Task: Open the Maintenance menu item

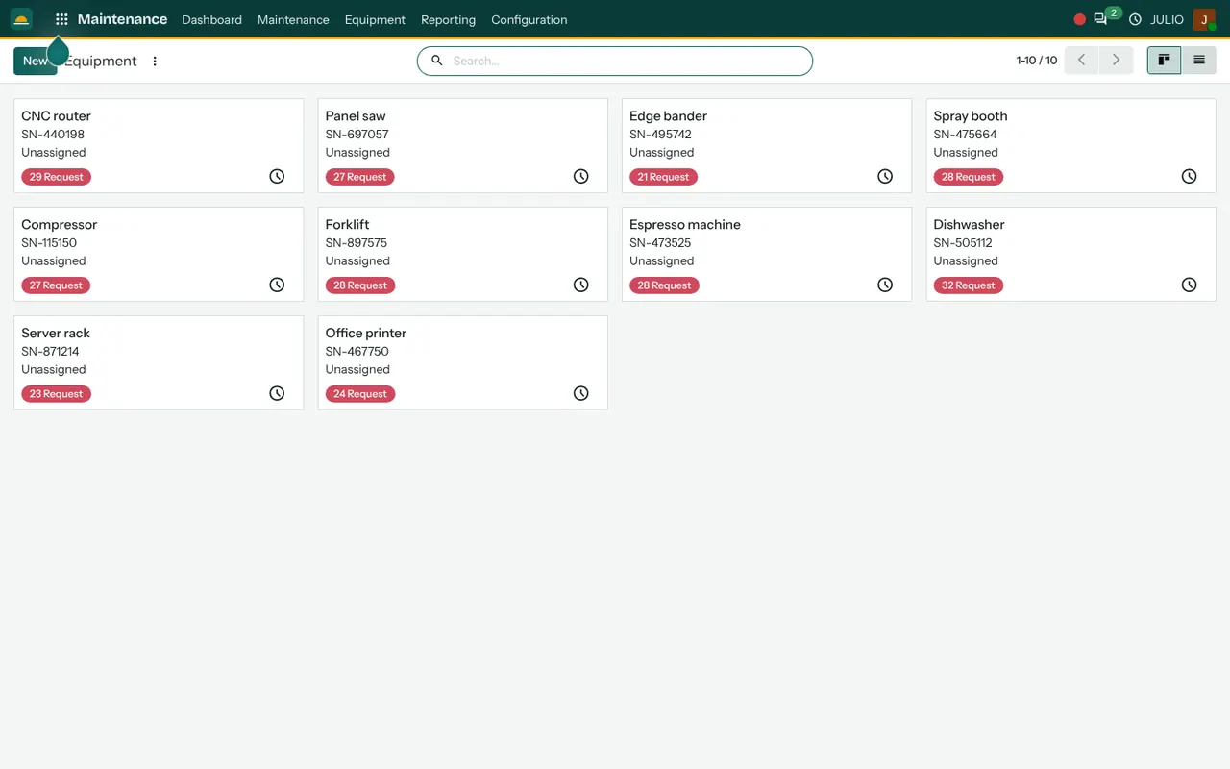Action: [293, 19]
